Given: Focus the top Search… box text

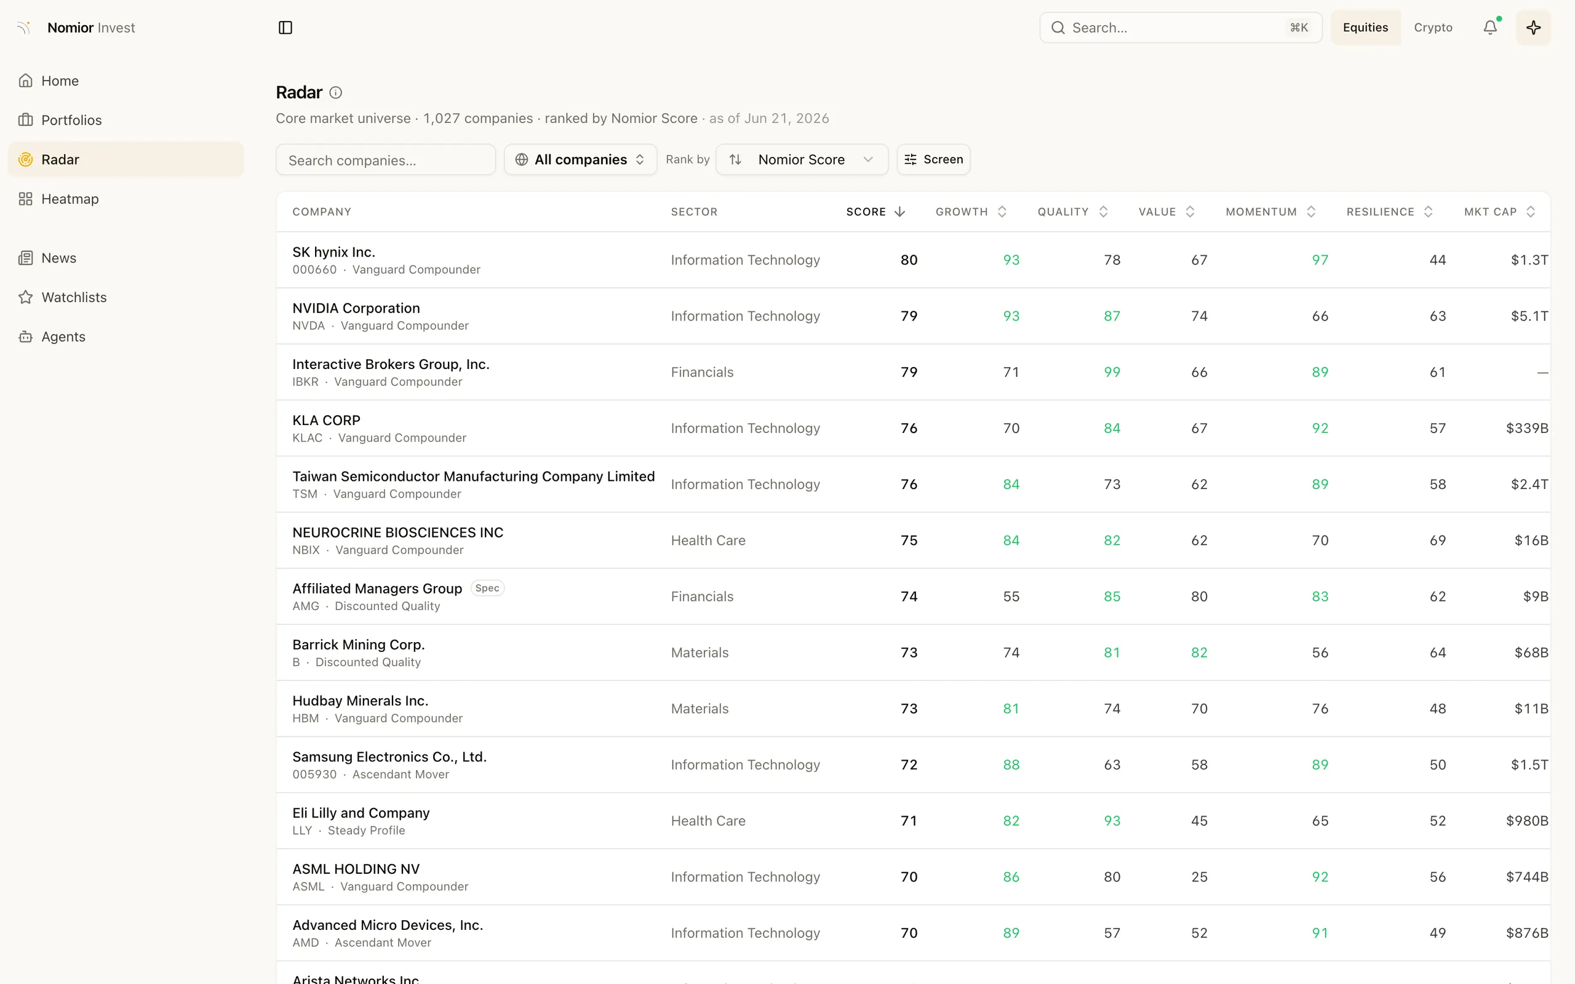Looking at the screenshot, I should point(1099,27).
